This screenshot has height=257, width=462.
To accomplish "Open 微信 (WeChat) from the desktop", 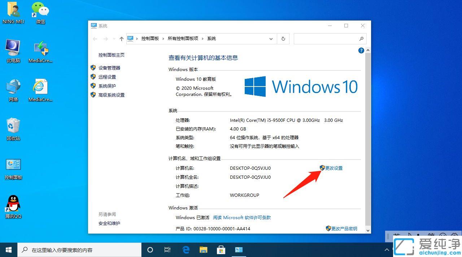I will click(40, 11).
